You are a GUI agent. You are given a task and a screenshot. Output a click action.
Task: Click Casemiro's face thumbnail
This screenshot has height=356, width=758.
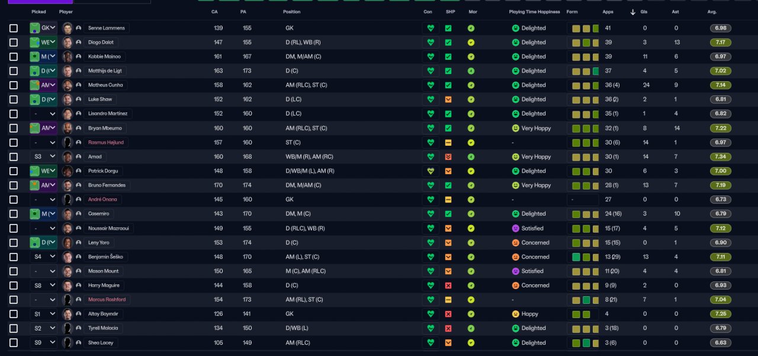(x=68, y=214)
